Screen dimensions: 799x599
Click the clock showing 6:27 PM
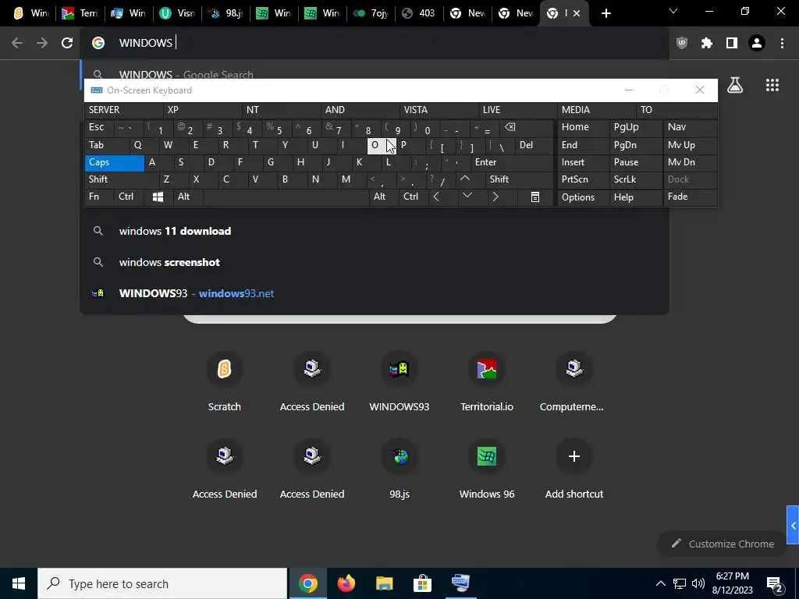coord(733,583)
